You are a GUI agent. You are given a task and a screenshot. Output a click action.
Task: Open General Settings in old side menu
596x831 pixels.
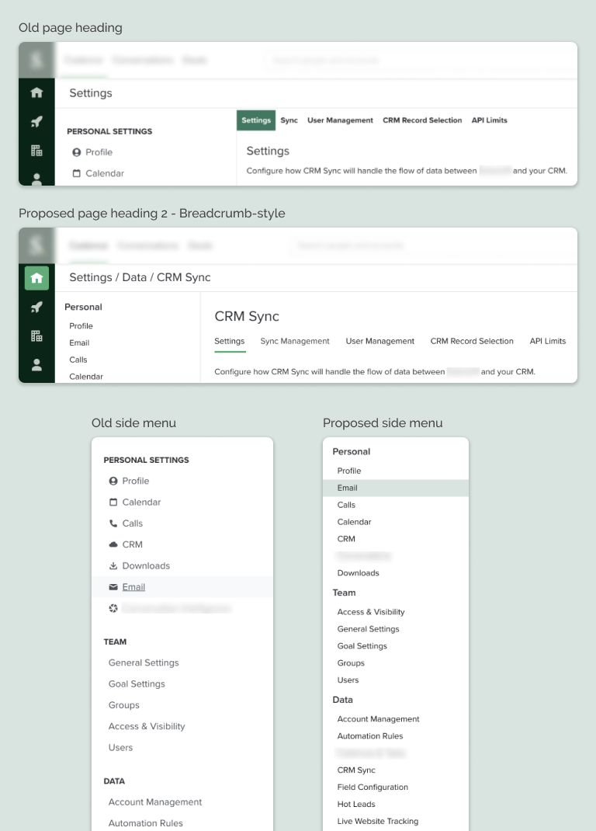(144, 663)
